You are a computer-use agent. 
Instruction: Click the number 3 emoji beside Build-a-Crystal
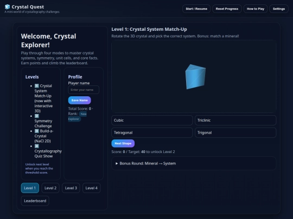pyautogui.click(x=37, y=131)
